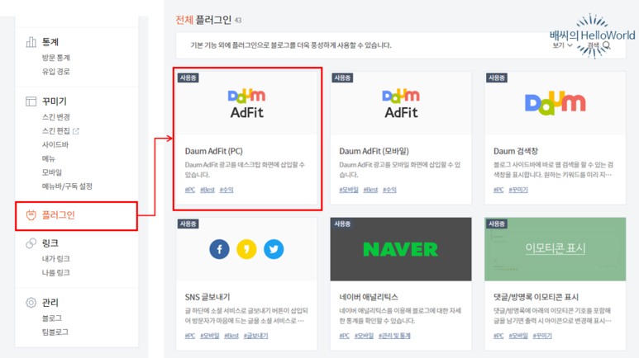Go to 스킨 변경 menu item
The width and height of the screenshot is (639, 358).
pyautogui.click(x=56, y=117)
